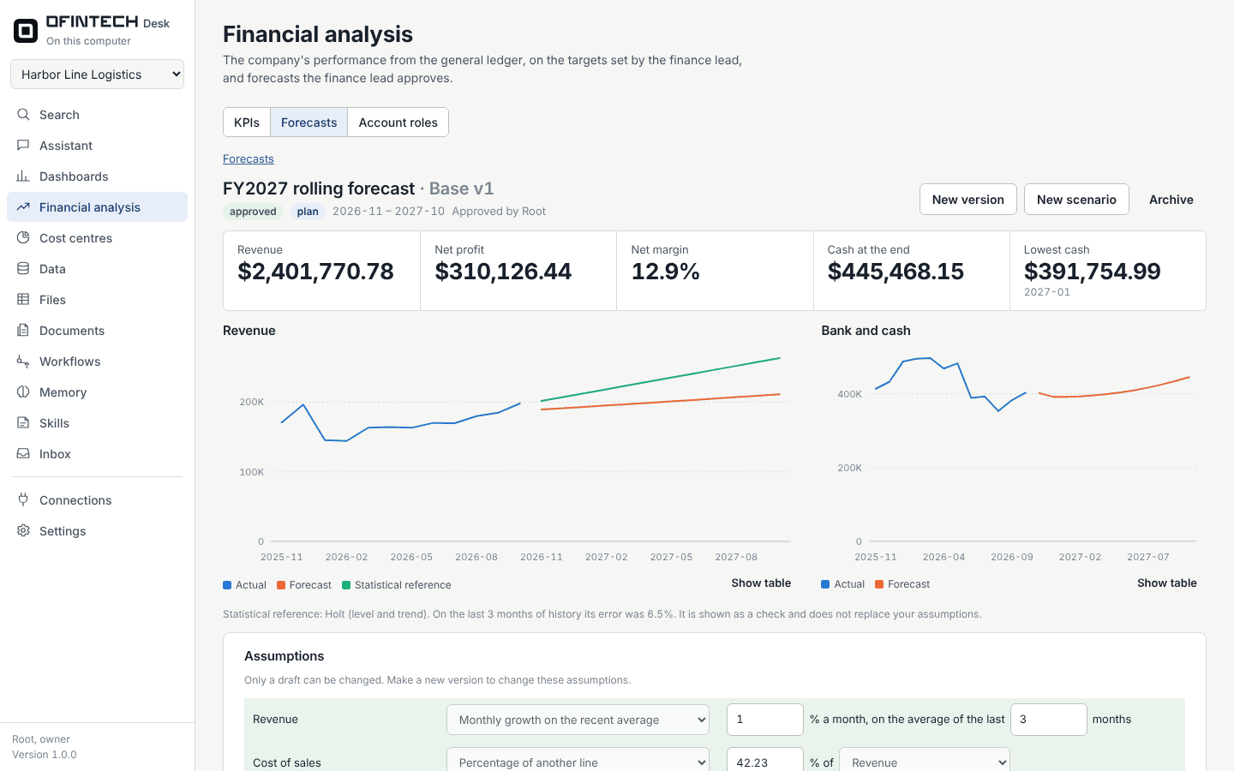Viewport: 1234px width, 771px height.
Task: Click the Statistical reference legend swatch
Action: [x=346, y=585]
